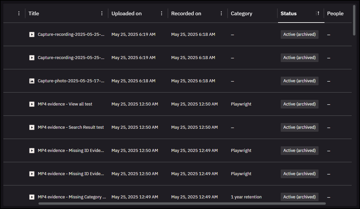Click video icon for MP4 evidence - Missing Category row
This screenshot has height=209, width=360.
32,197
